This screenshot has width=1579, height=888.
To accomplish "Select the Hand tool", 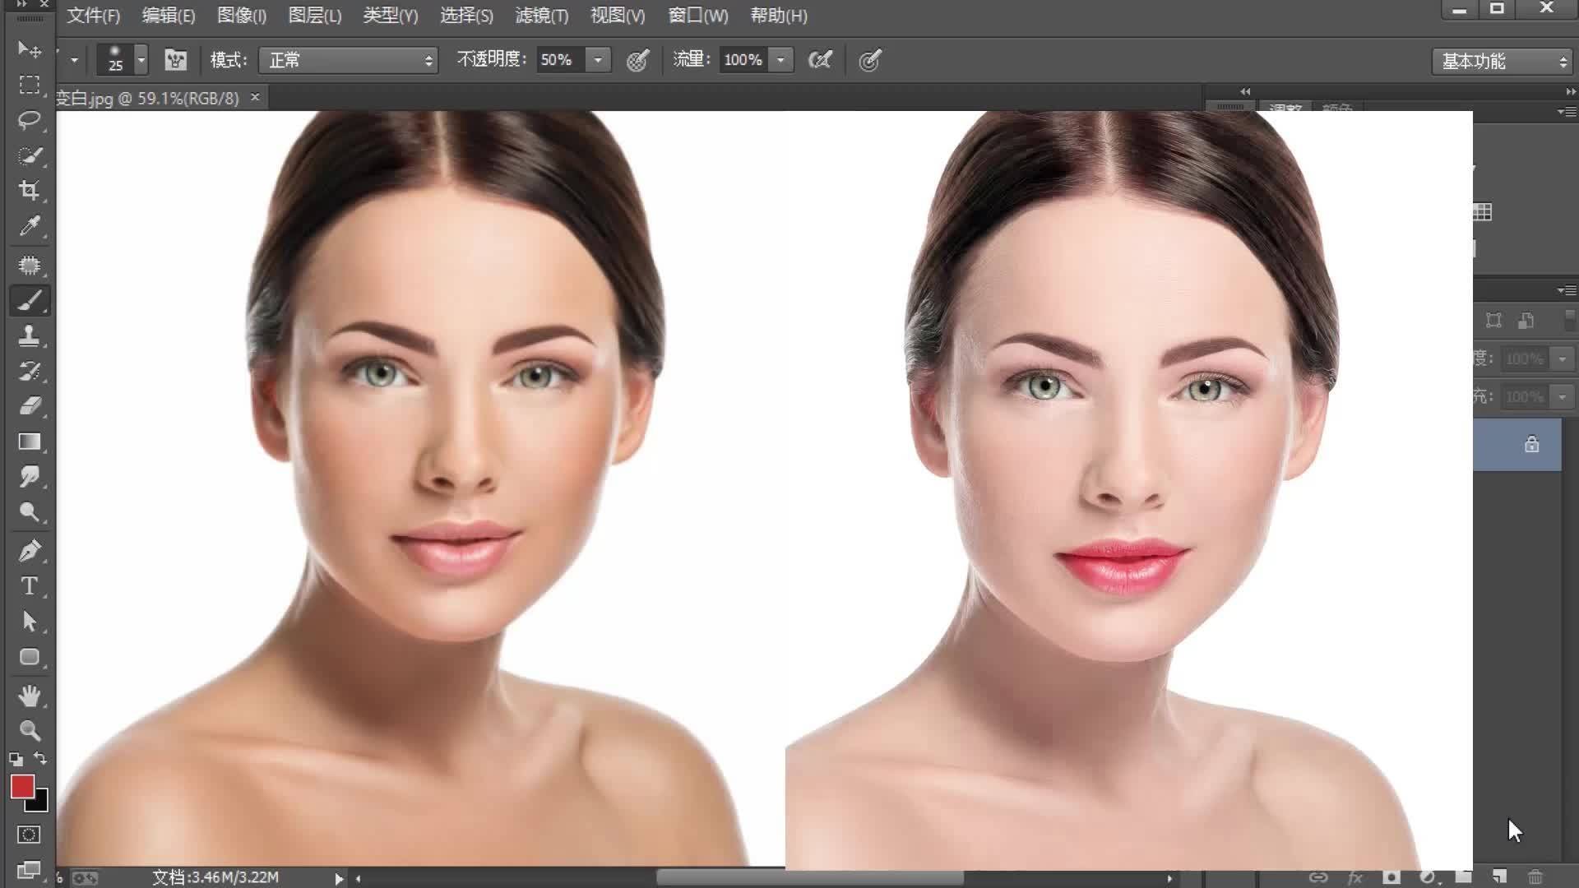I will pyautogui.click(x=30, y=696).
